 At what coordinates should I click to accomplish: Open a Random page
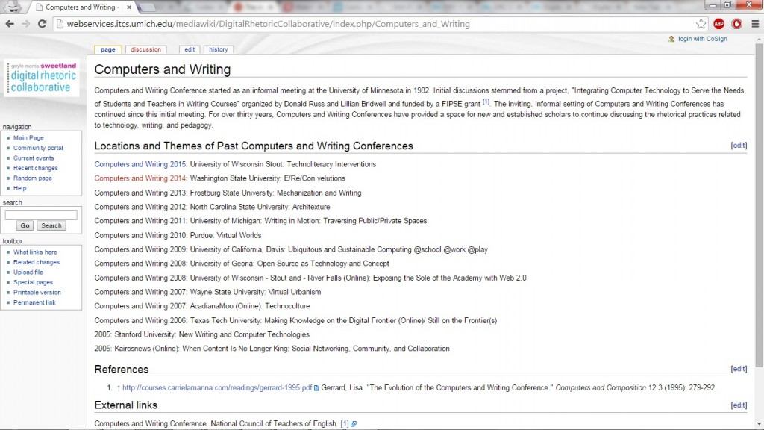[33, 178]
